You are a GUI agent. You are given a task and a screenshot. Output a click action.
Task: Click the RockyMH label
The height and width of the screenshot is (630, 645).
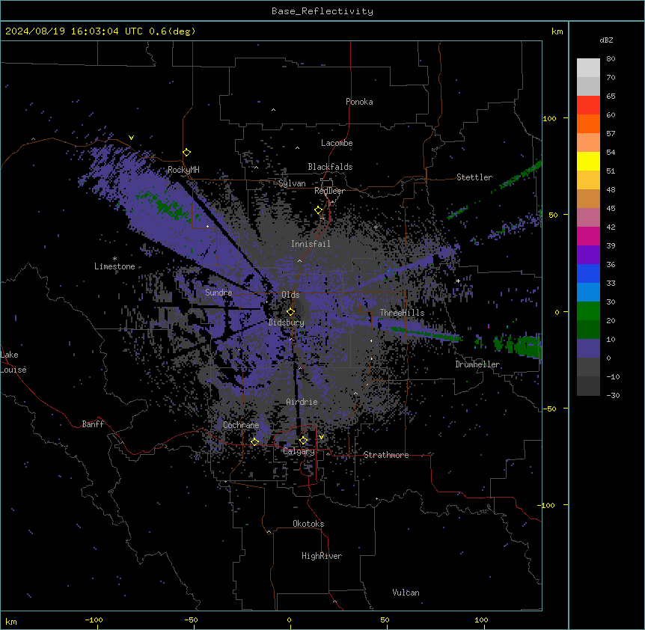click(183, 170)
